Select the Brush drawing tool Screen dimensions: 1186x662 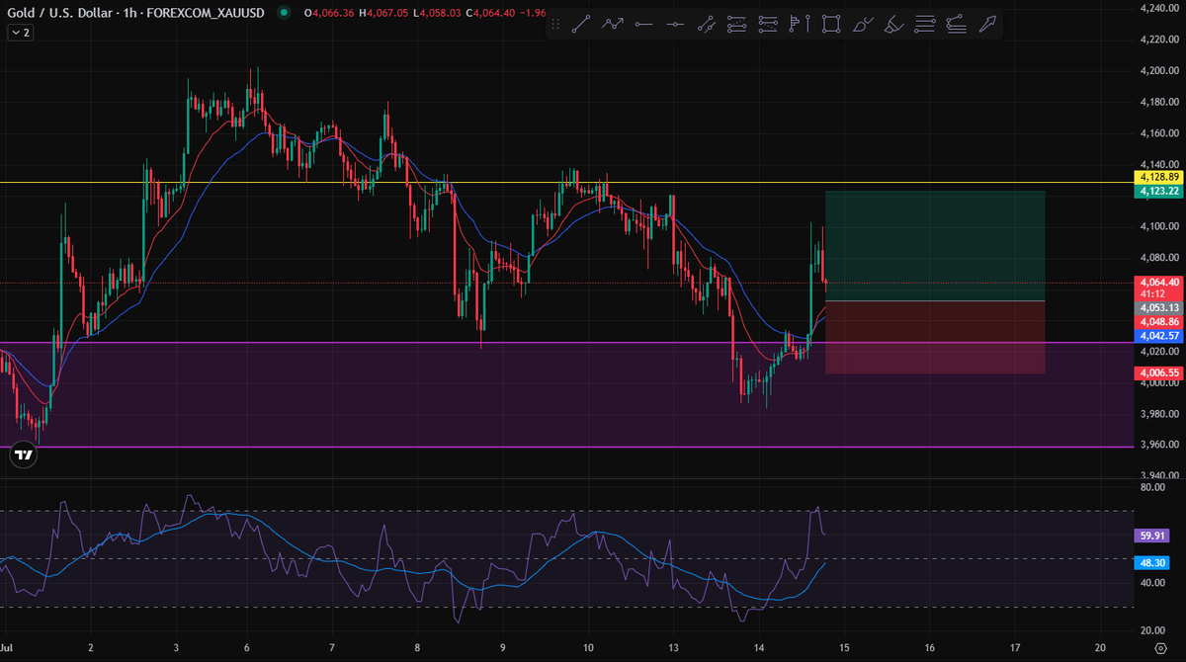coord(862,25)
